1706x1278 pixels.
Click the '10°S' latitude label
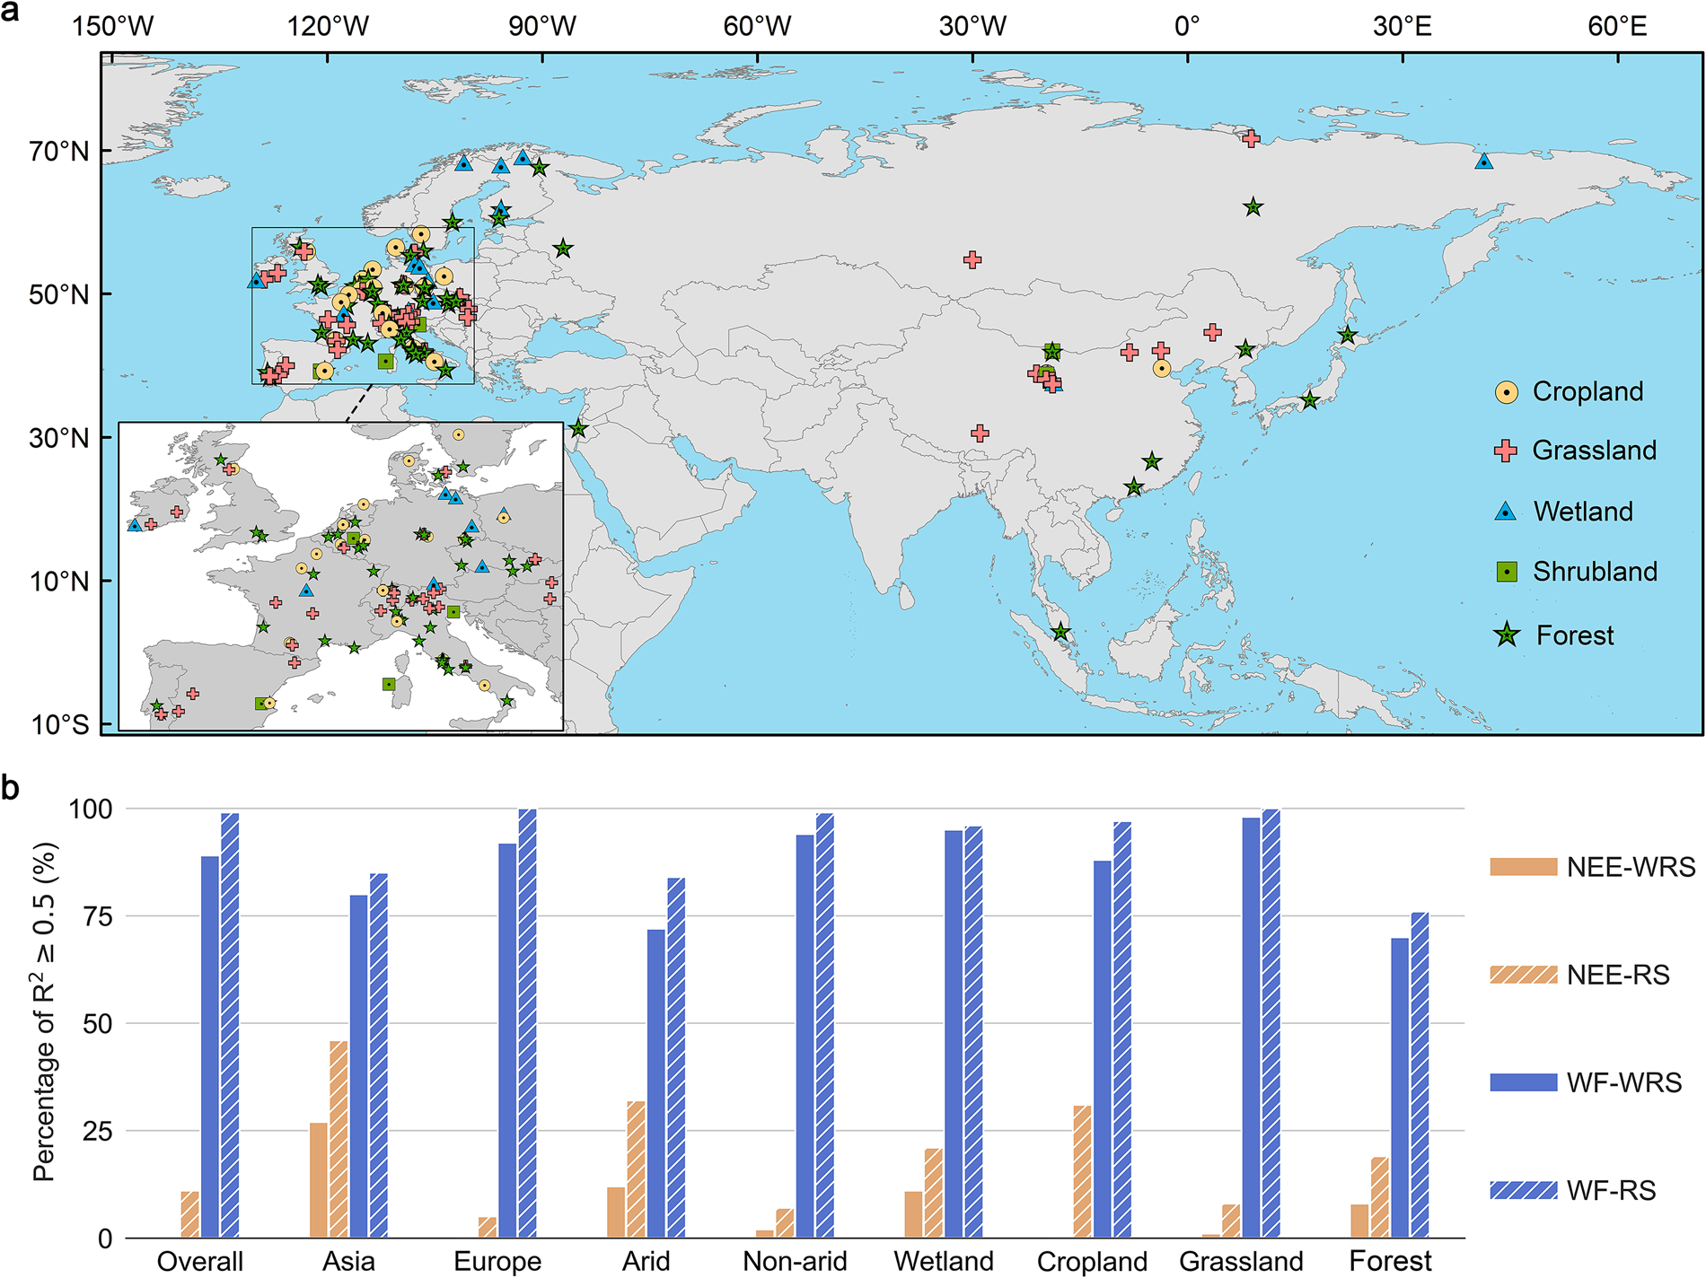[x=59, y=724]
